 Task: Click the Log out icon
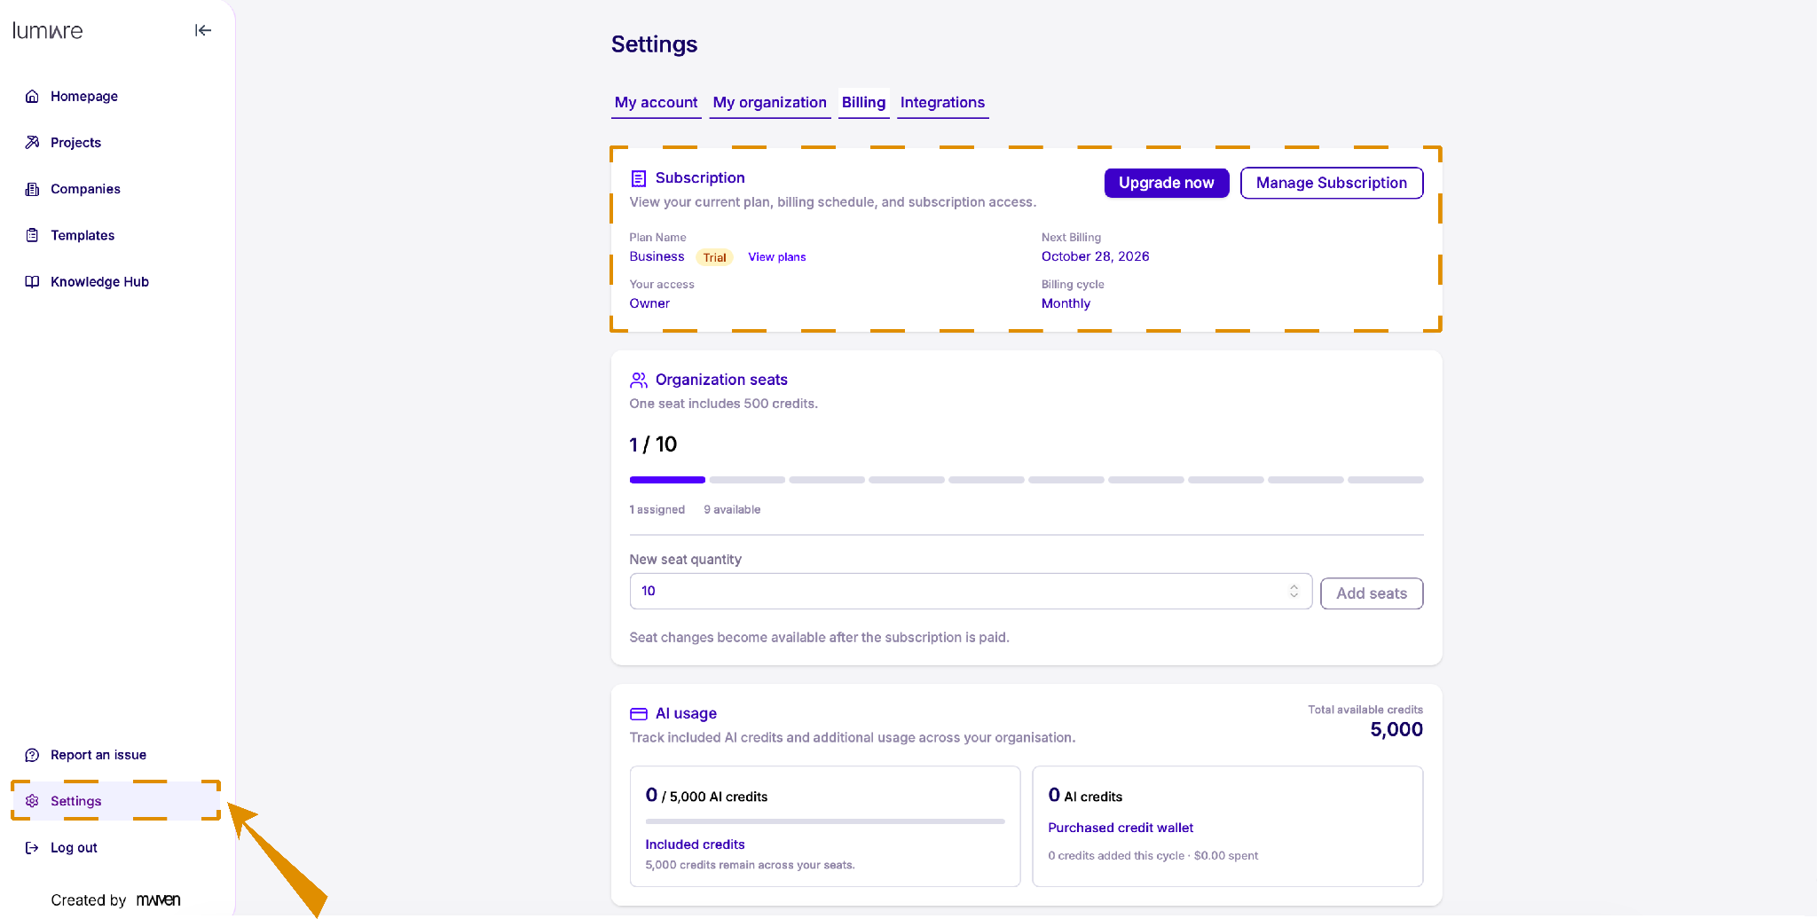point(32,847)
